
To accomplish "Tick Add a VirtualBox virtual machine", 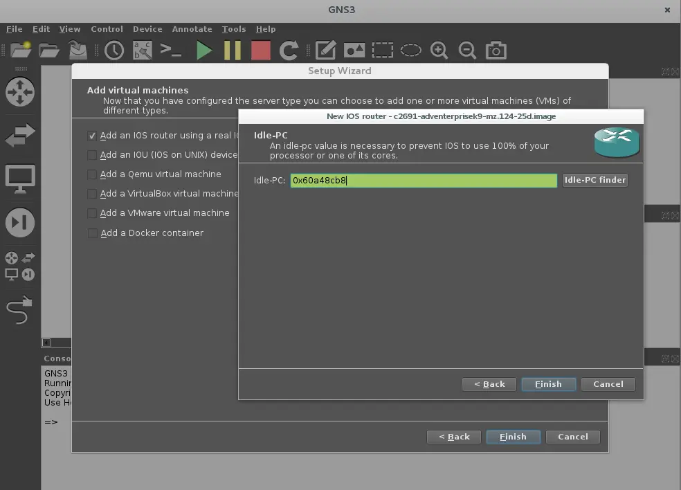I will point(91,194).
